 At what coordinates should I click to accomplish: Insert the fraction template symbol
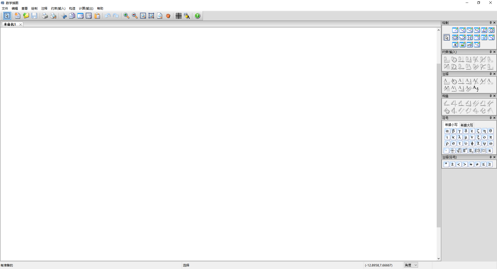tap(452, 151)
